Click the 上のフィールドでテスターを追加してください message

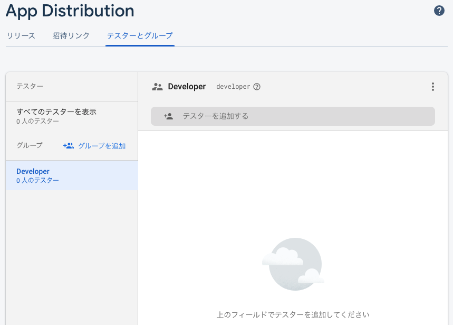293,314
